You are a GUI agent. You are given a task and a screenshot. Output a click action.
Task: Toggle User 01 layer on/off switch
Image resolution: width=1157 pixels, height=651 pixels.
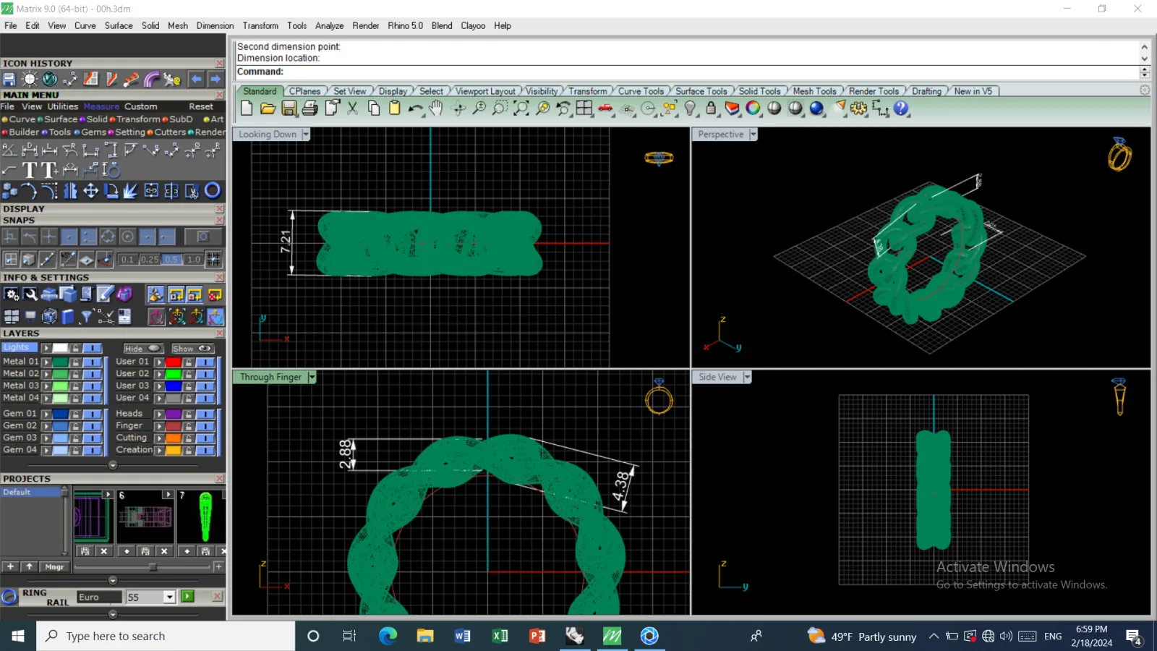(x=205, y=362)
